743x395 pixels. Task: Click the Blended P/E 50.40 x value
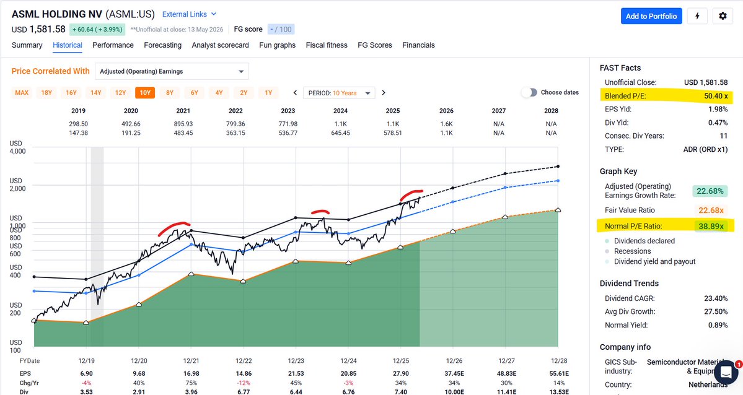coord(716,96)
